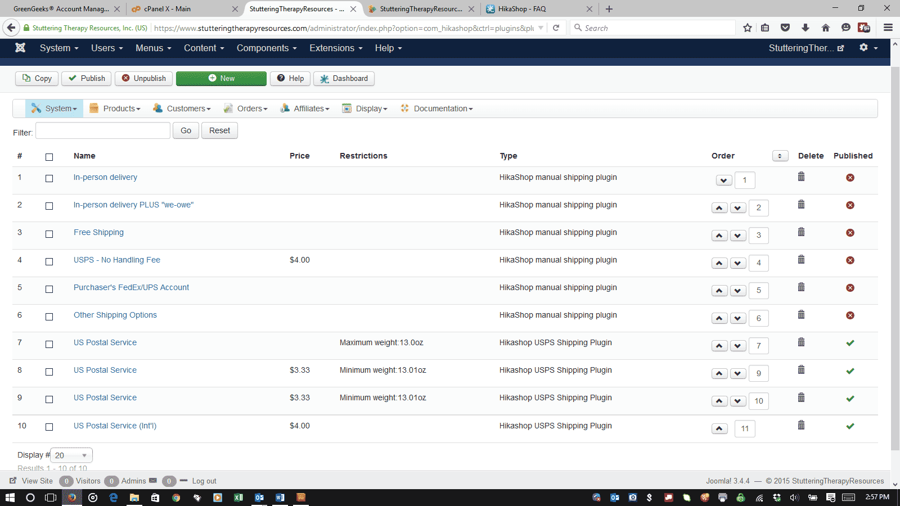
Task: Open the Firefox hamburger menu
Action: click(x=888, y=28)
